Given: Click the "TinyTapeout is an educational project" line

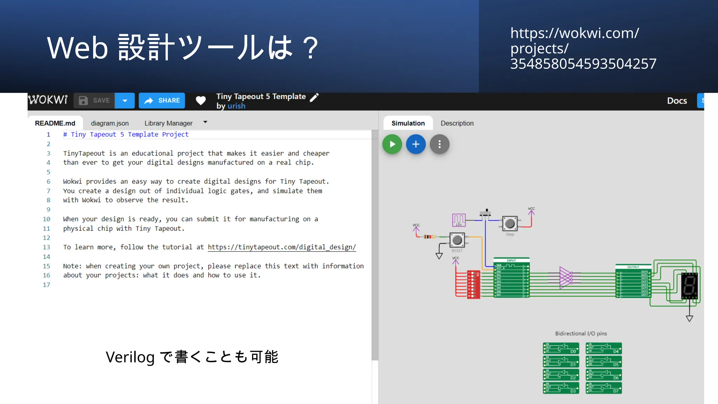Looking at the screenshot, I should click(196, 153).
